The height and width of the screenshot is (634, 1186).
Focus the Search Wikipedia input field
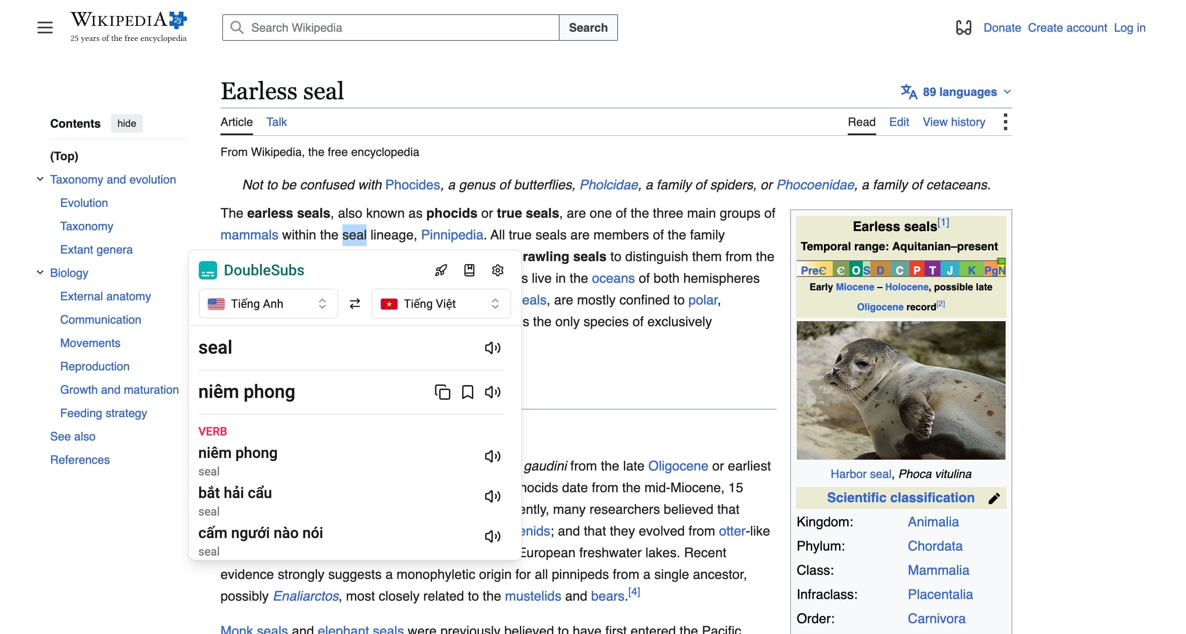(x=390, y=28)
